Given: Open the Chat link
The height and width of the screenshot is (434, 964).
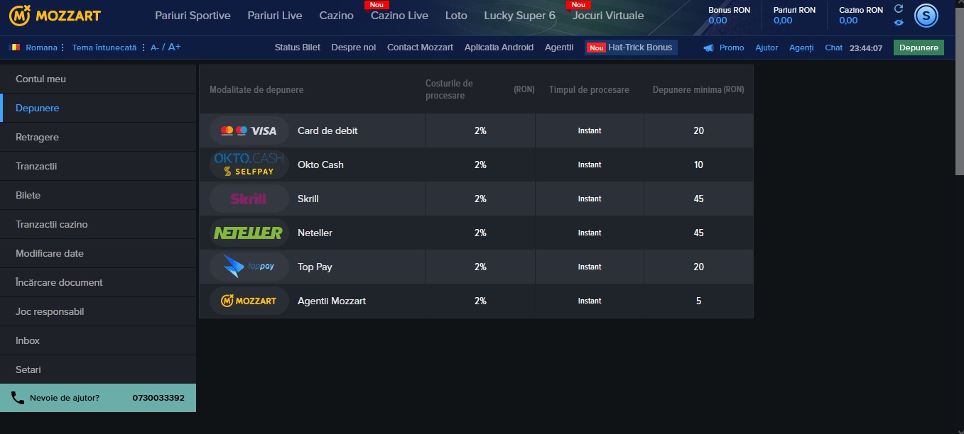Looking at the screenshot, I should tap(833, 48).
